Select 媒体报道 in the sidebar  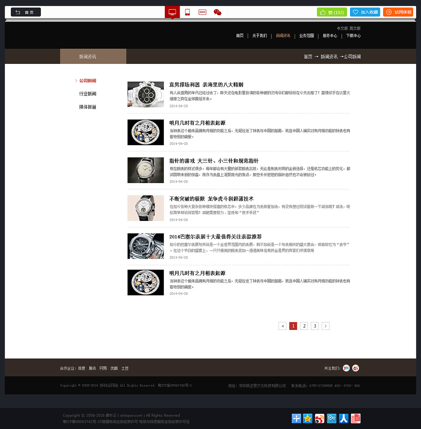pos(87,107)
